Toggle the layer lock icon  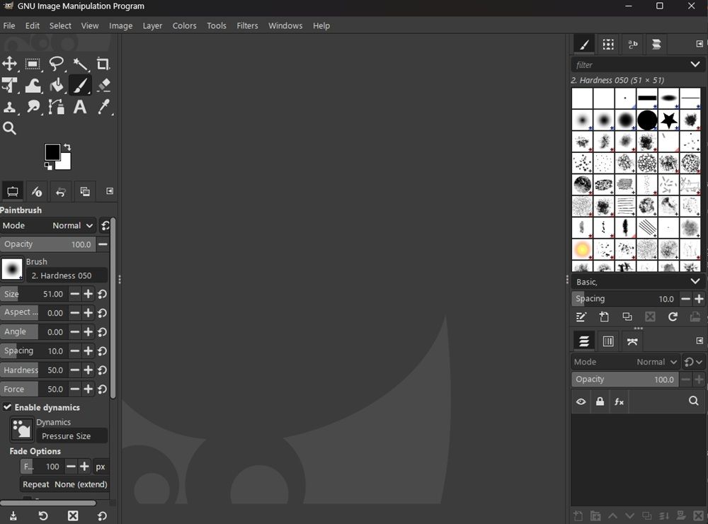[600, 401]
